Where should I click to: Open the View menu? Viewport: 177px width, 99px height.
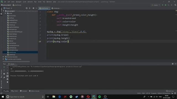pyautogui.click(x=13, y=2)
